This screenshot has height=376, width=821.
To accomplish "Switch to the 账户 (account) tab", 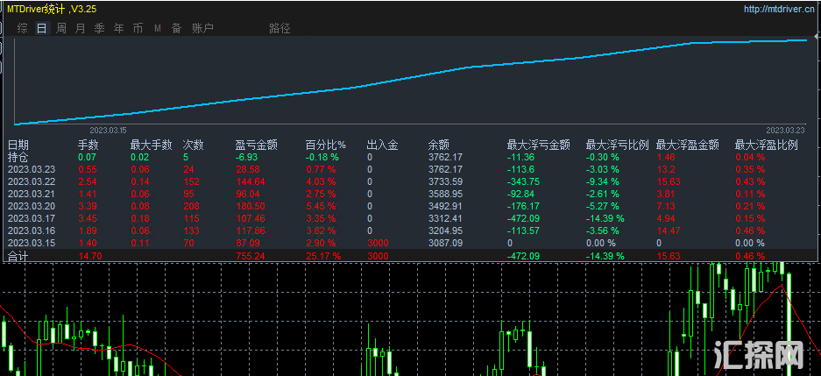I will click(202, 28).
